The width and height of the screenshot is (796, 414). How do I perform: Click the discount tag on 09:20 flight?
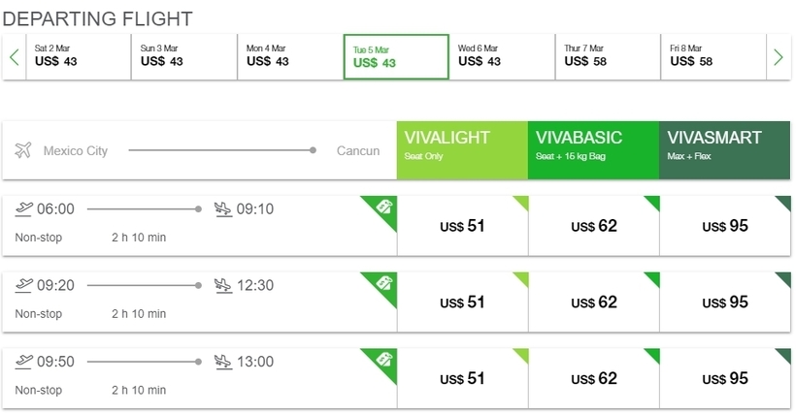(x=384, y=283)
